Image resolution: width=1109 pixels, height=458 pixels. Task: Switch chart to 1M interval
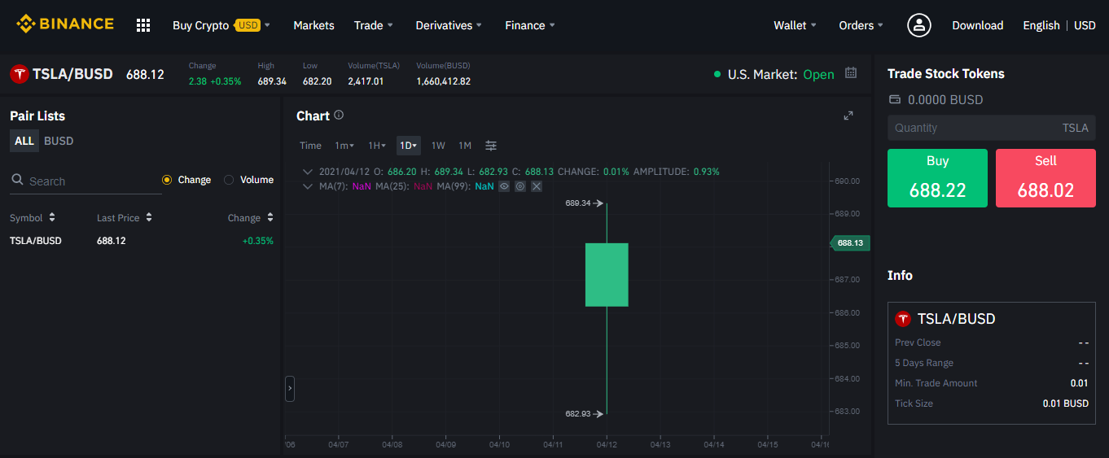click(x=465, y=146)
